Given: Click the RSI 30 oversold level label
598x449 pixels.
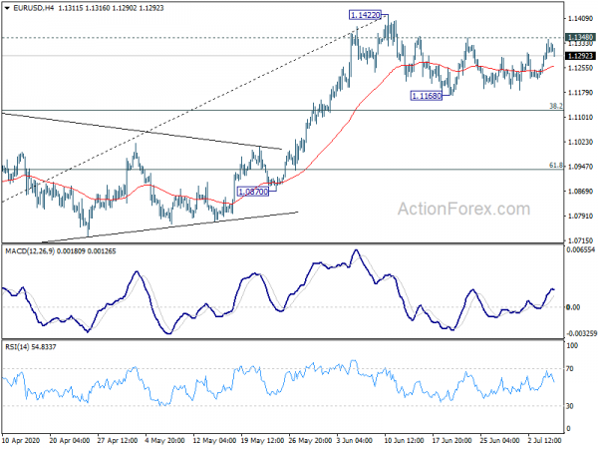Looking at the screenshot, I should [x=570, y=406].
